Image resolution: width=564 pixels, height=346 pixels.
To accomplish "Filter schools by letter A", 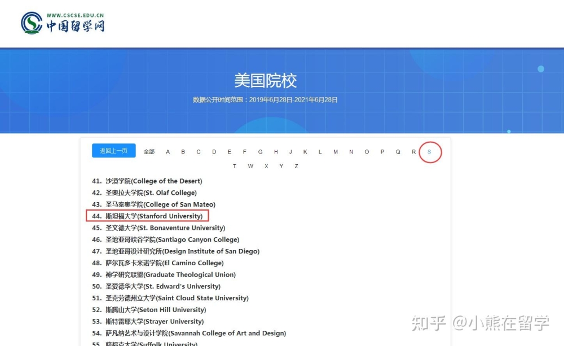I will [x=168, y=152].
